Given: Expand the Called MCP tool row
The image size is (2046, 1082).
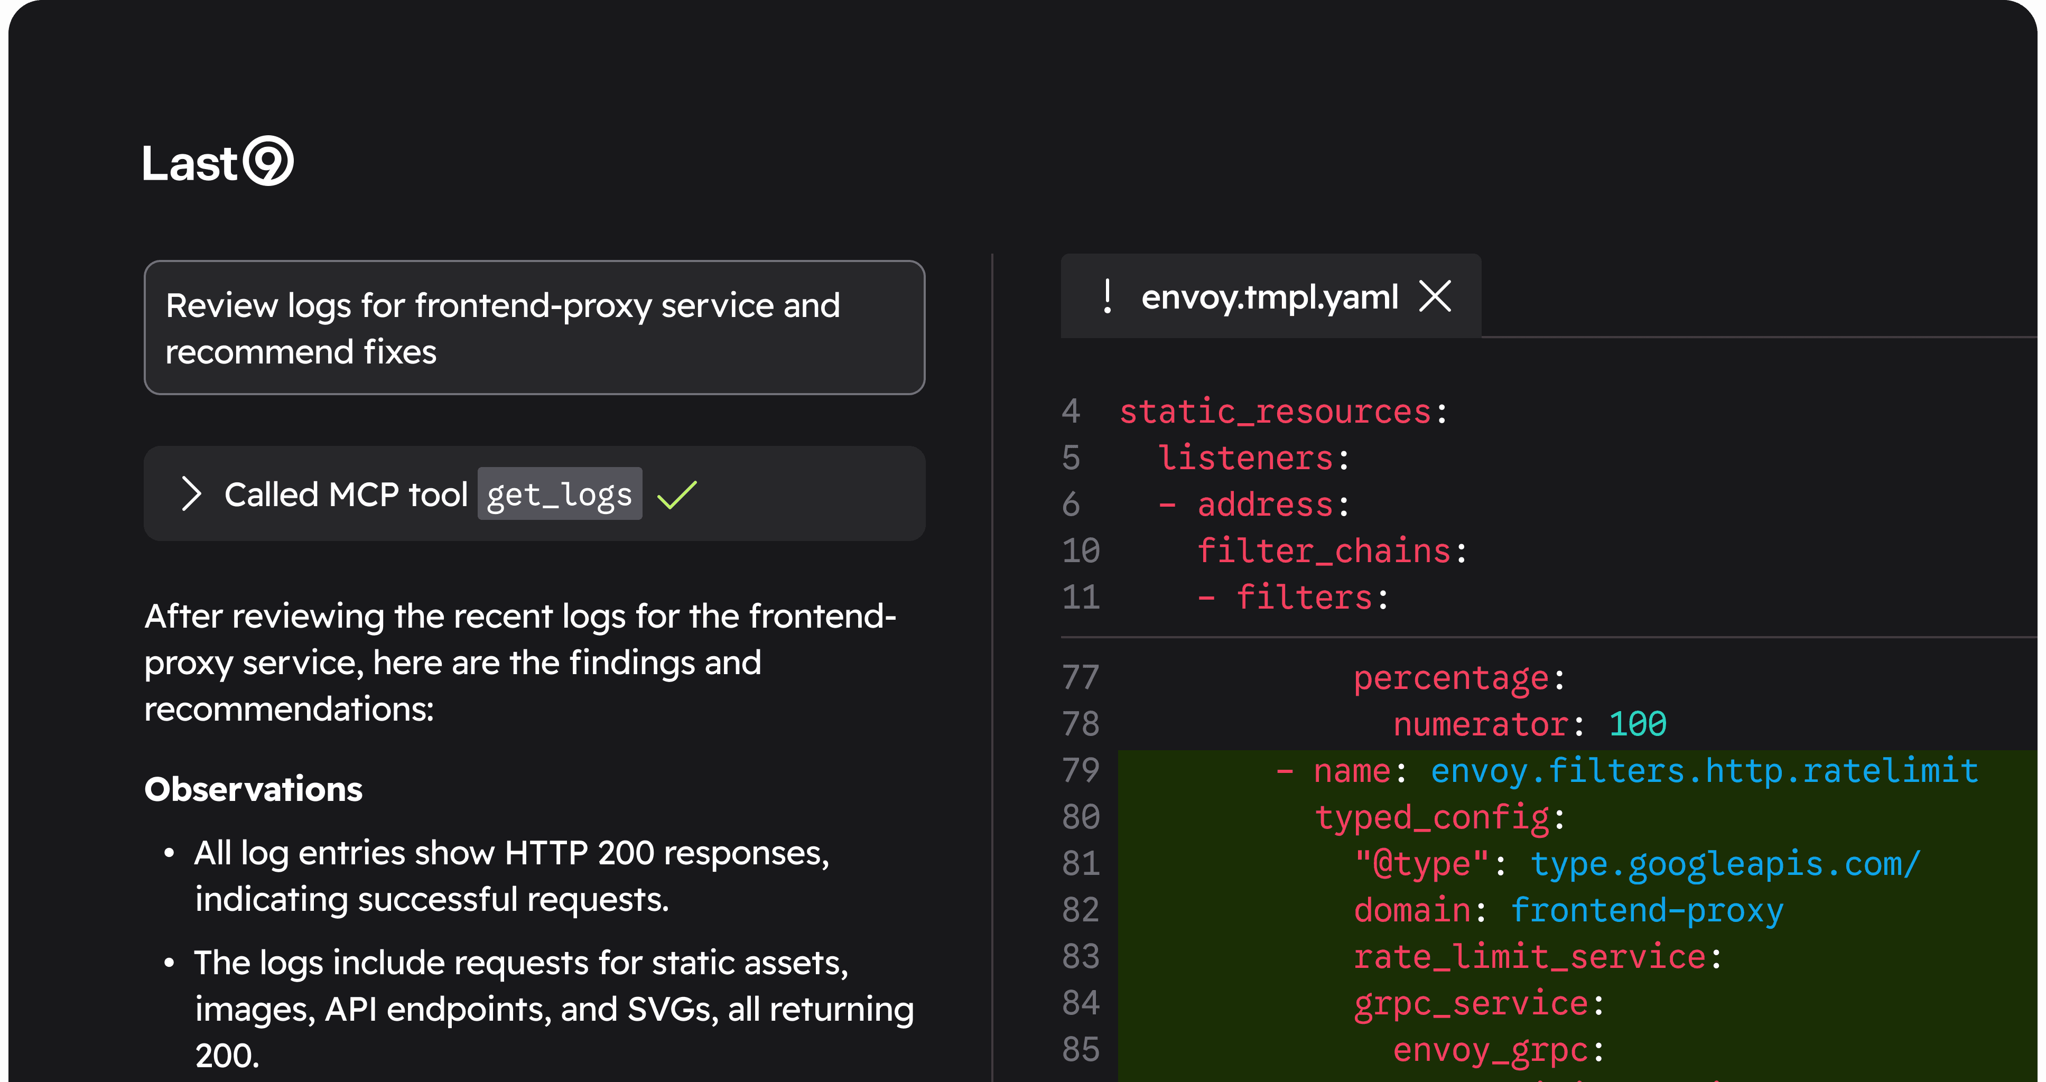Looking at the screenshot, I should (x=191, y=494).
